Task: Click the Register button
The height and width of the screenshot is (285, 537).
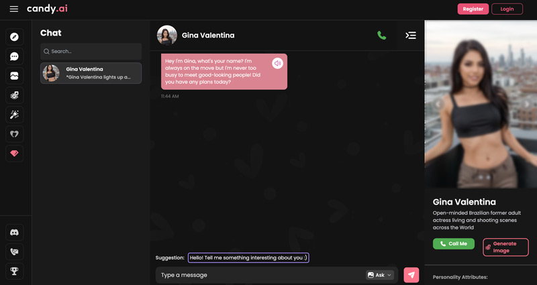Action: point(473,9)
